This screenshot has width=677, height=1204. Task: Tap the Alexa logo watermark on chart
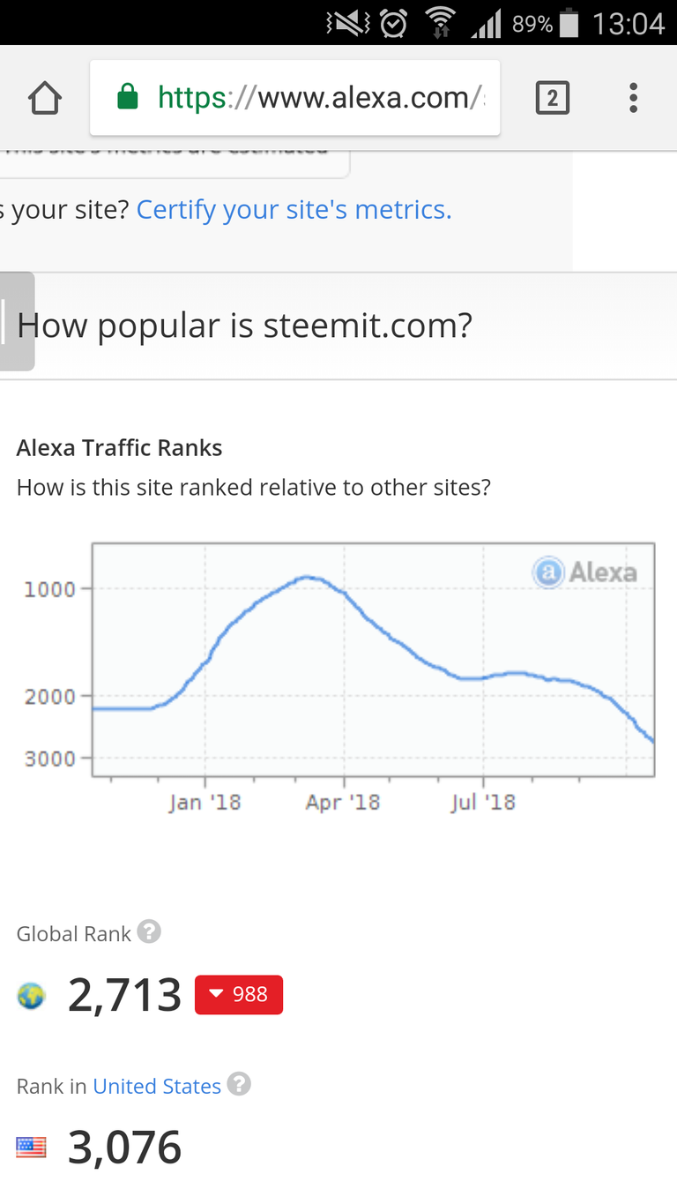584,572
